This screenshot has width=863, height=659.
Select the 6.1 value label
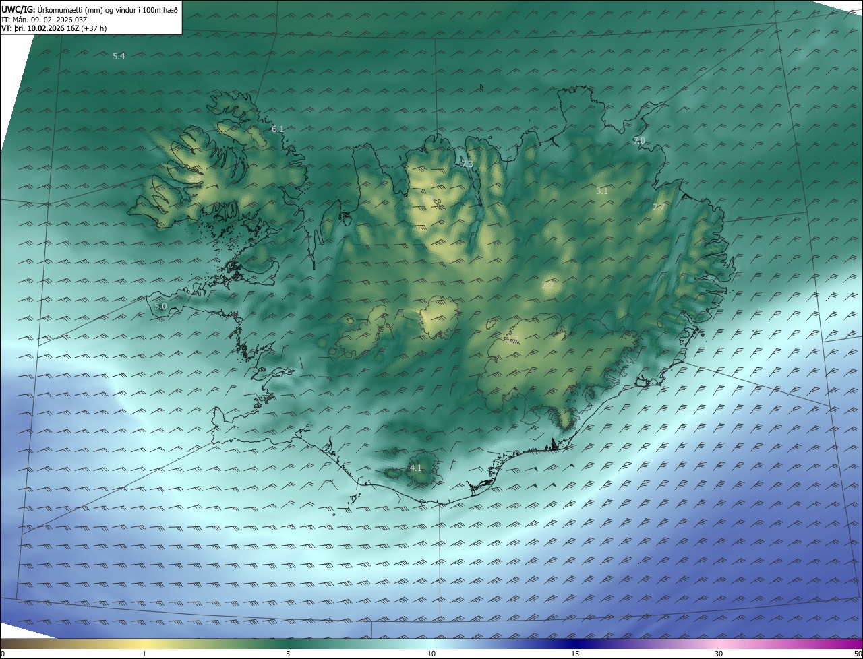click(278, 129)
